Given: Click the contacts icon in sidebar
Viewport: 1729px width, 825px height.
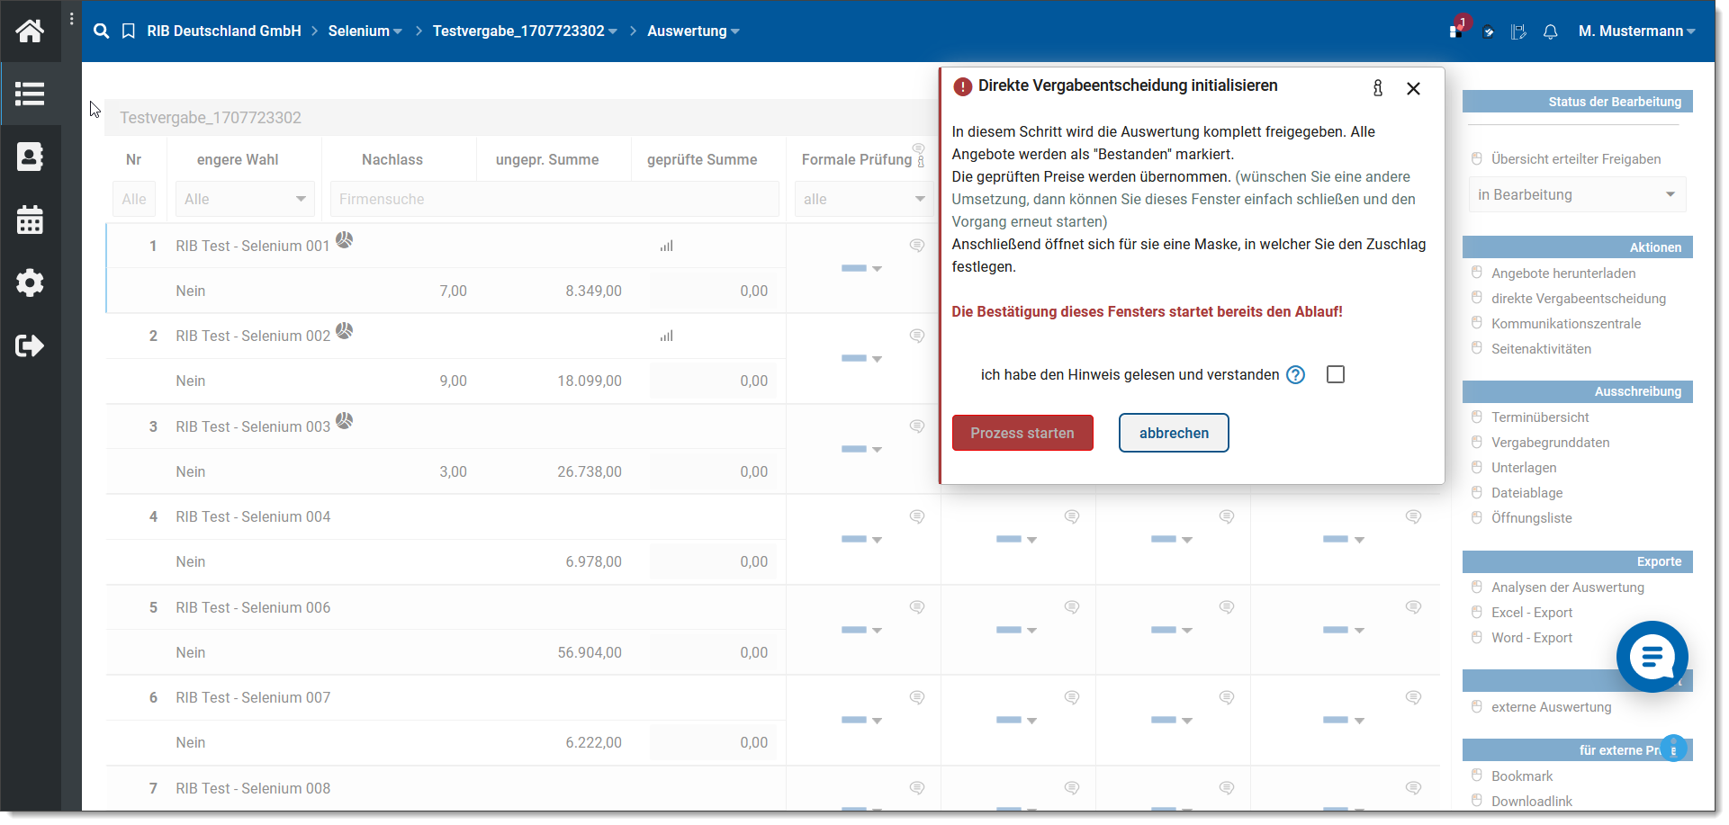Looking at the screenshot, I should coord(30,157).
